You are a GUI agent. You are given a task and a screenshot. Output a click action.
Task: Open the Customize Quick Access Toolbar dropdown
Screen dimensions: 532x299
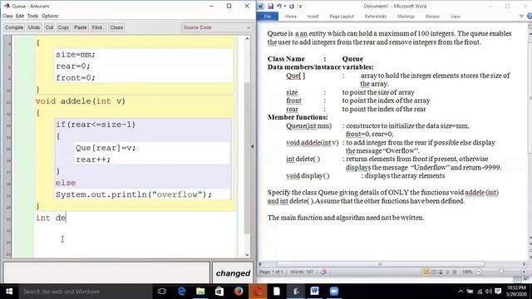pos(300,7)
